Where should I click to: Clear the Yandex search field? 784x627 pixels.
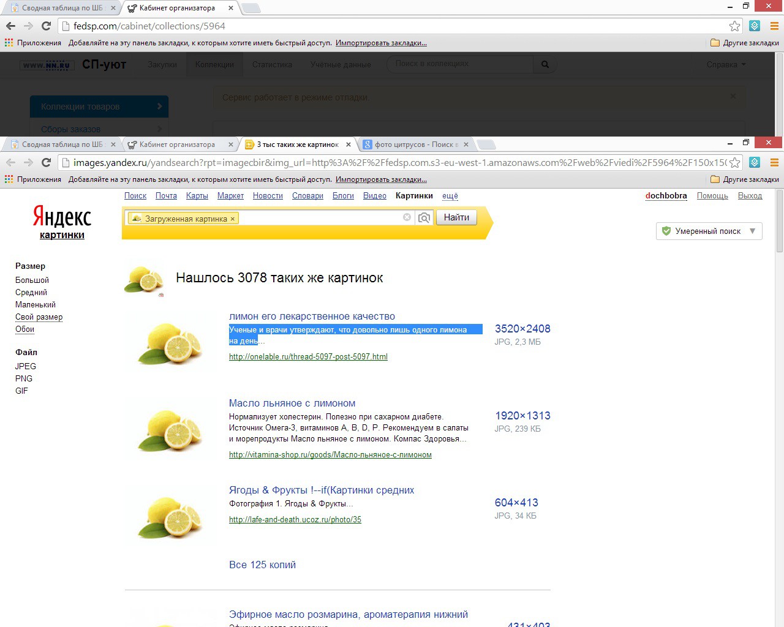pos(407,217)
